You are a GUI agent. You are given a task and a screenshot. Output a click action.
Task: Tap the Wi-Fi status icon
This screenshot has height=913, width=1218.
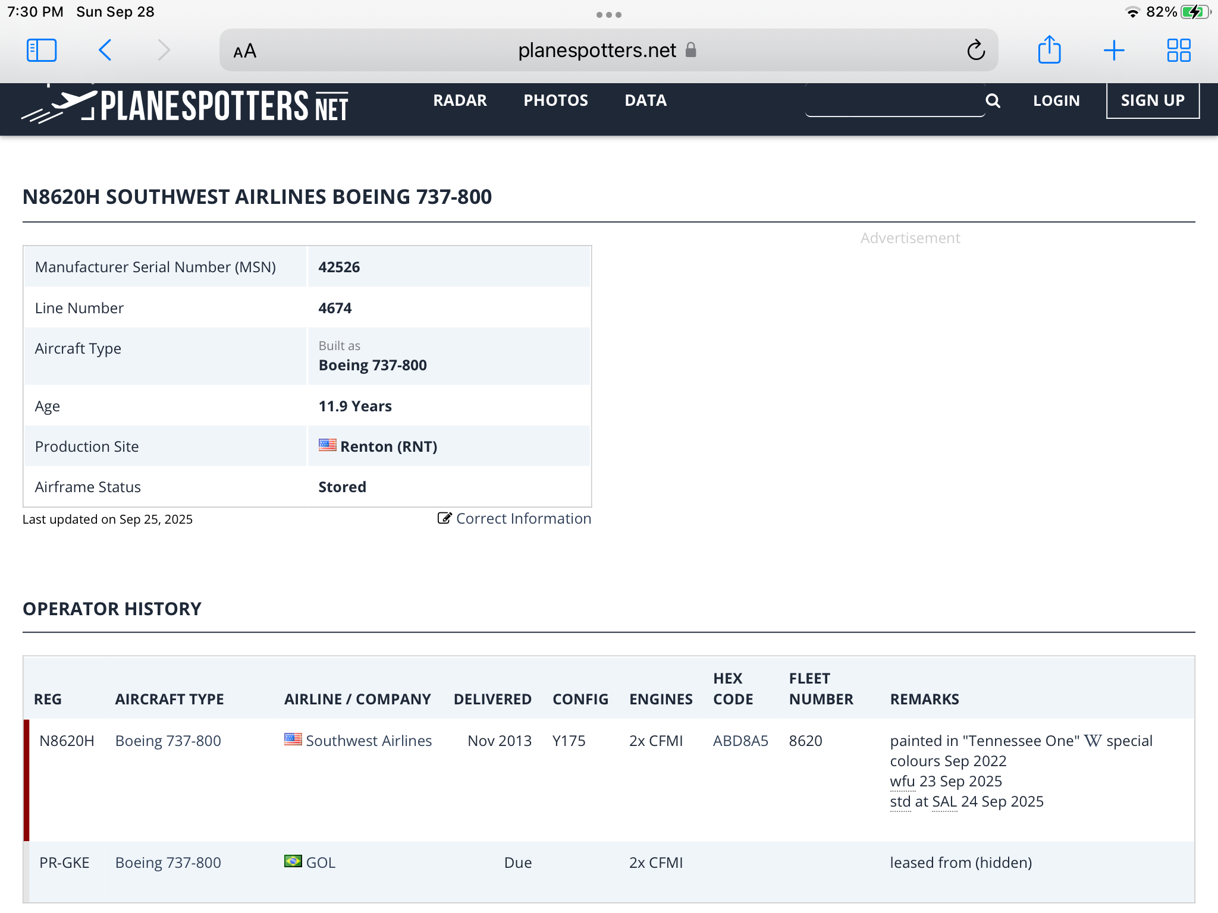point(1133,12)
